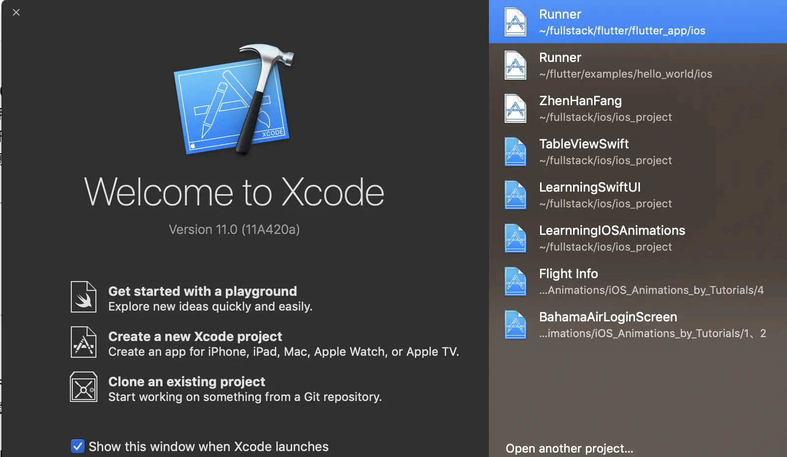Click the path text under BahamaAirLoginScreen

pyautogui.click(x=653, y=333)
